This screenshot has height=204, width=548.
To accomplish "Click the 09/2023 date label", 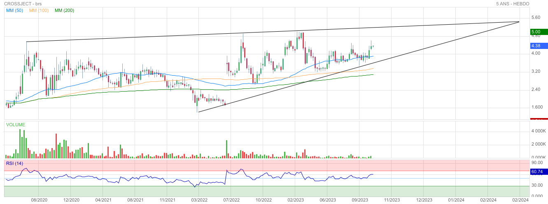I will click(x=360, y=200).
